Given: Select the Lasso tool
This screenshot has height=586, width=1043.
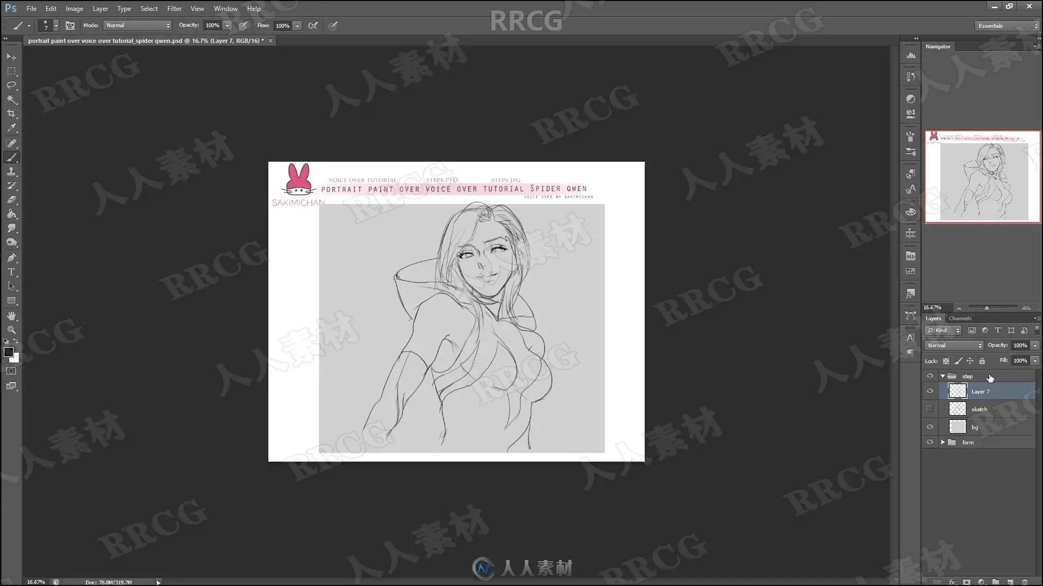Looking at the screenshot, I should tap(11, 85).
